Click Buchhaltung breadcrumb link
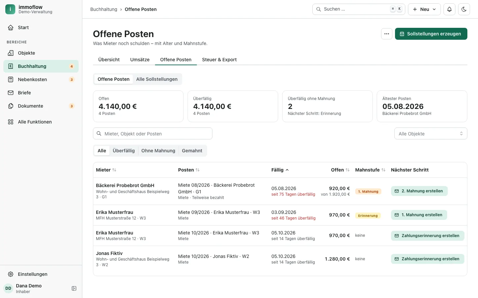The height and width of the screenshot is (298, 478). click(104, 9)
